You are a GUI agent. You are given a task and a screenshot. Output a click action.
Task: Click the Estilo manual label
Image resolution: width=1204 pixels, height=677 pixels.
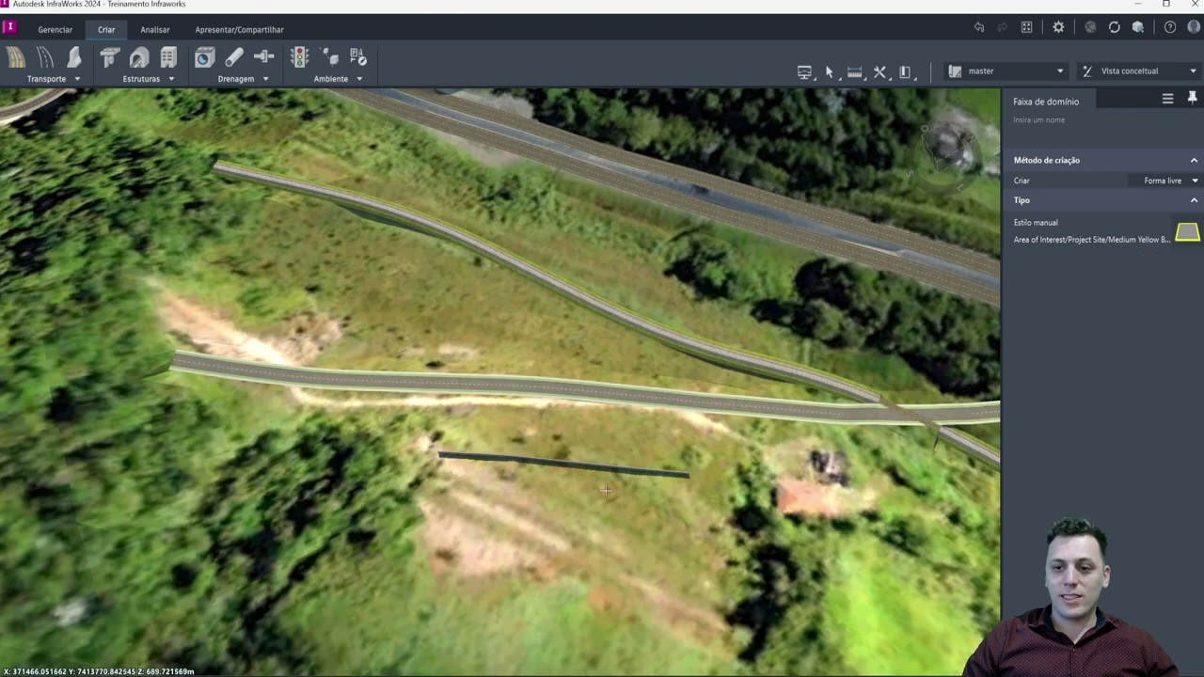(1036, 223)
